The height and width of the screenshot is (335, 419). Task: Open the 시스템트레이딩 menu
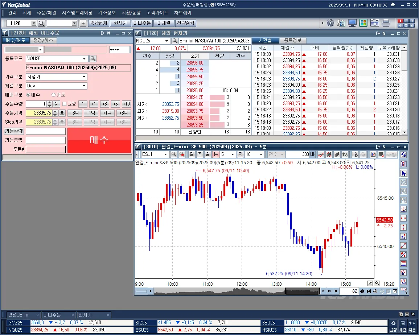pos(77,13)
